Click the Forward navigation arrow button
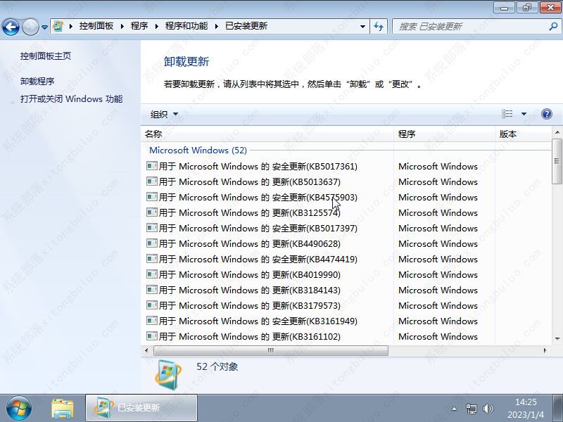This screenshot has height=422, width=563. 30,27
